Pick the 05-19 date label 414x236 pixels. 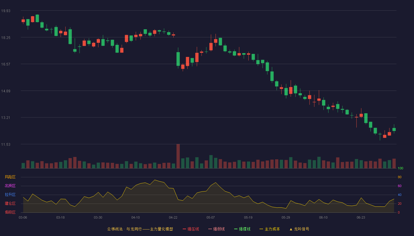click(x=248, y=217)
